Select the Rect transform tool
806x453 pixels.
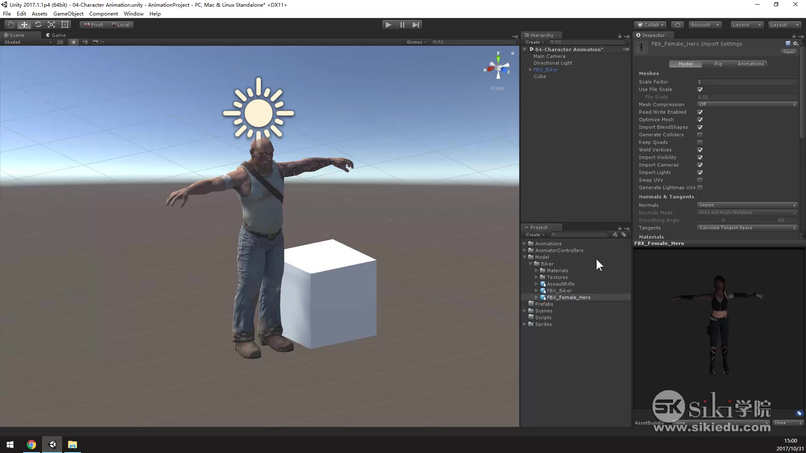[x=65, y=24]
